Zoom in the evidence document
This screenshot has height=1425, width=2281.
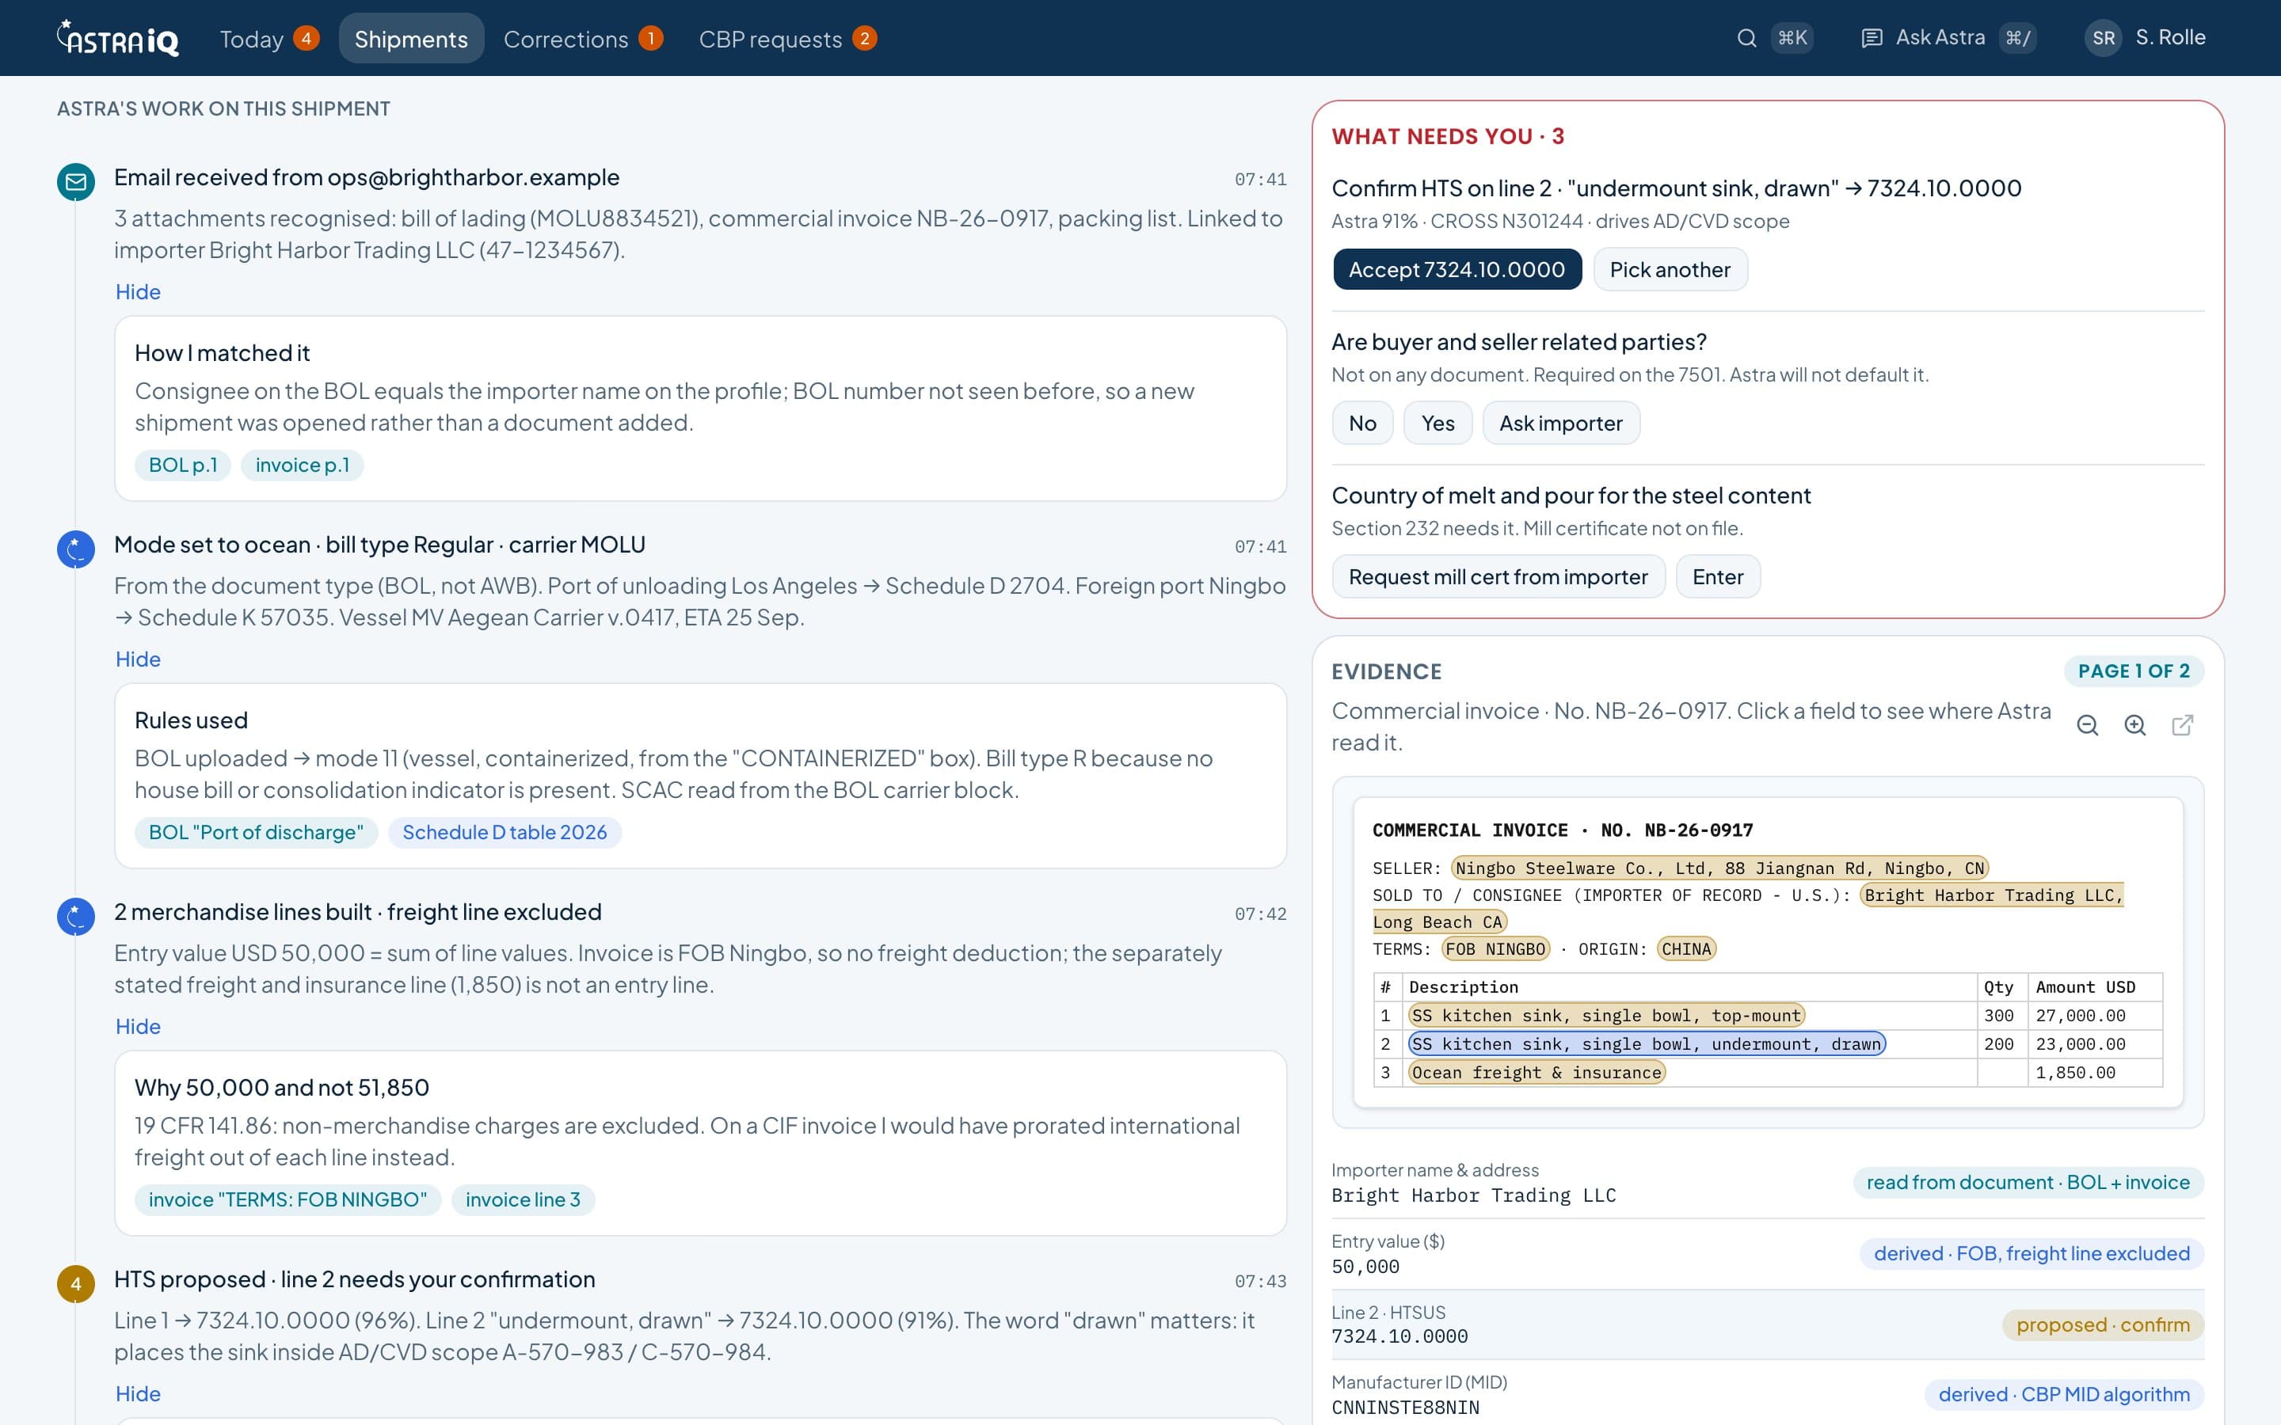coord(2135,724)
